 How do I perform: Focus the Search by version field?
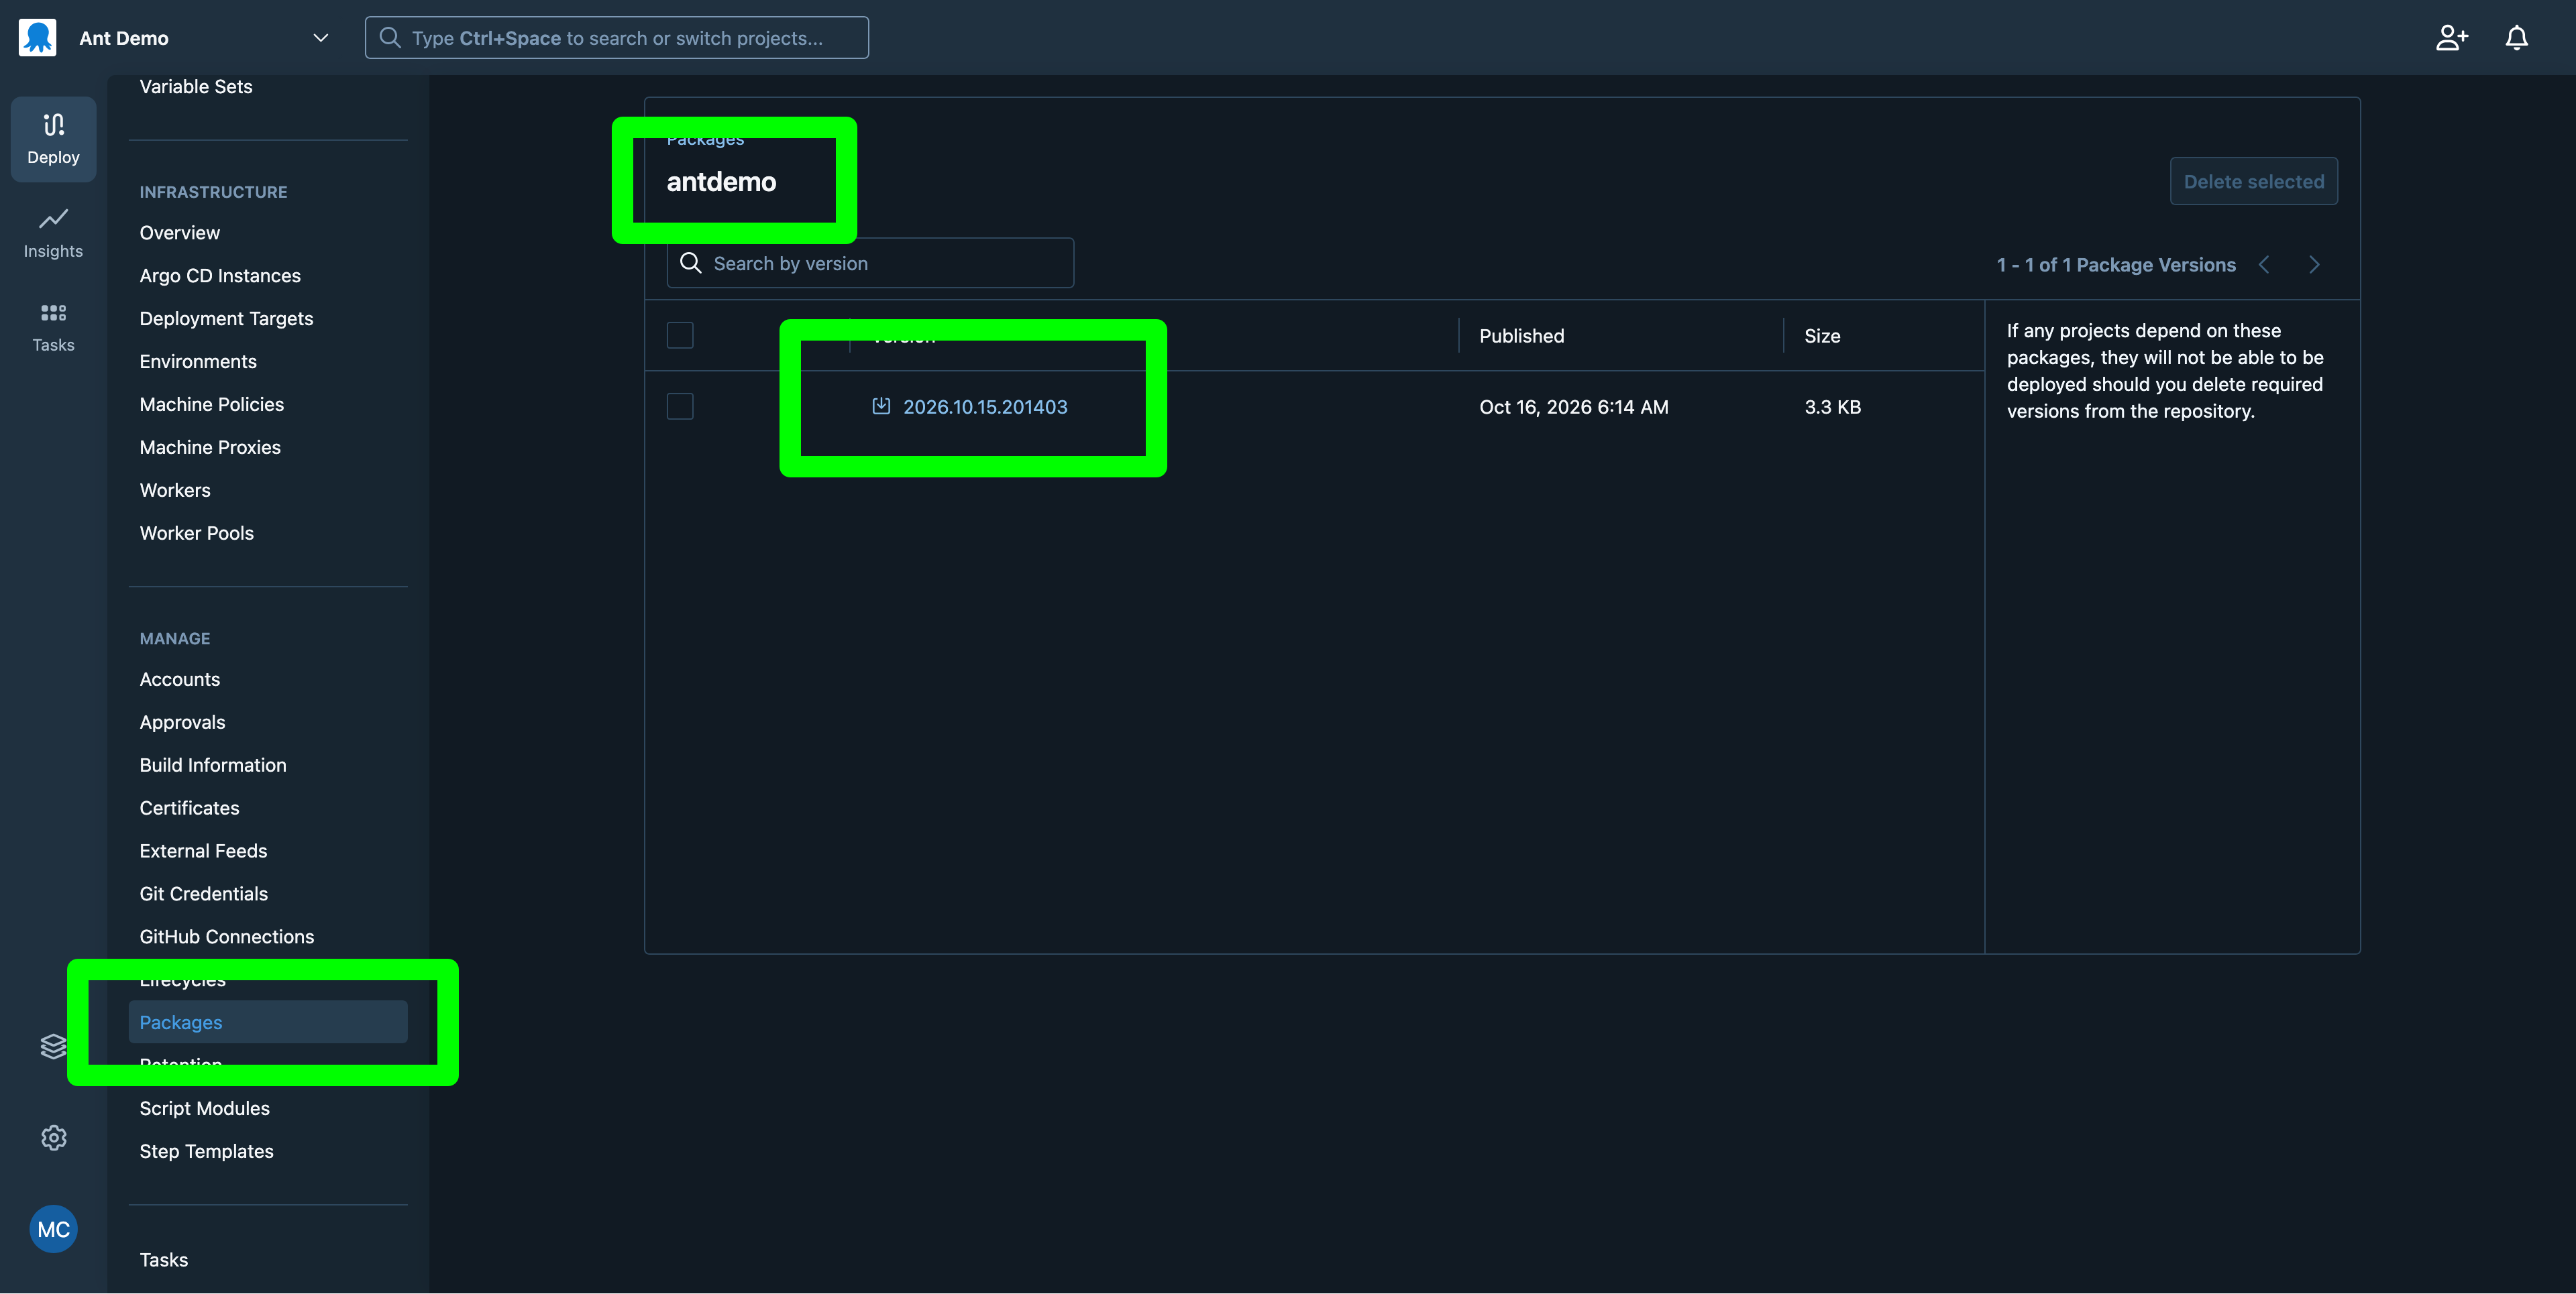point(870,263)
